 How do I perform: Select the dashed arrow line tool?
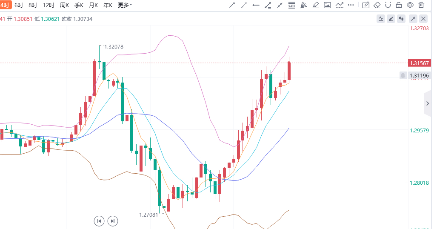pyautogui.click(x=244, y=5)
